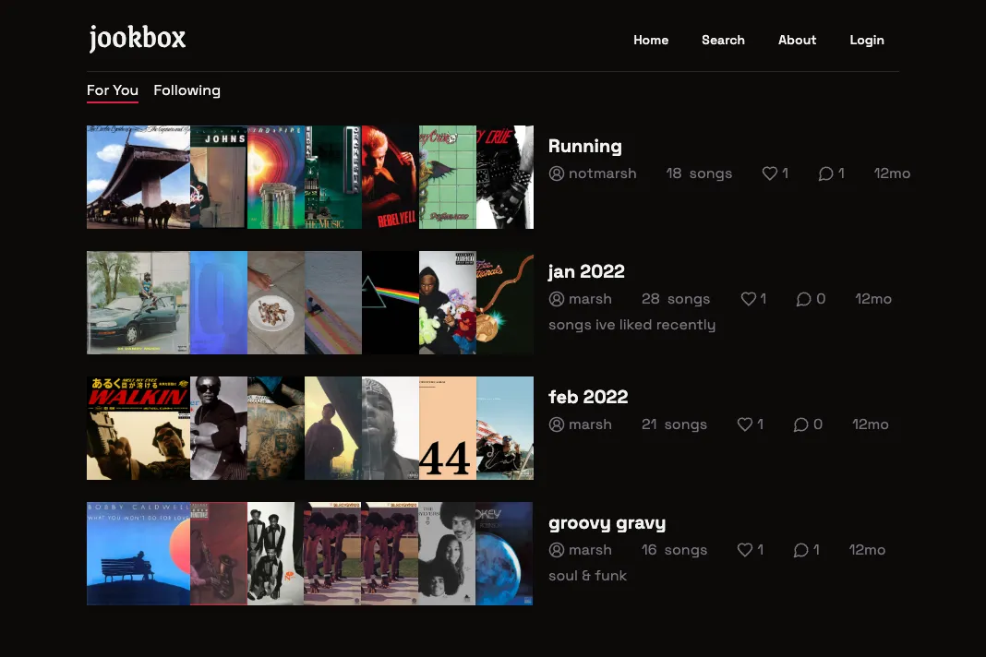
Task: Select the For You tab
Action: 113,90
